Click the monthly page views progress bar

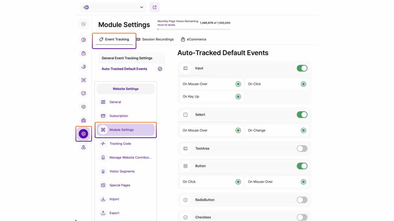click(194, 29)
